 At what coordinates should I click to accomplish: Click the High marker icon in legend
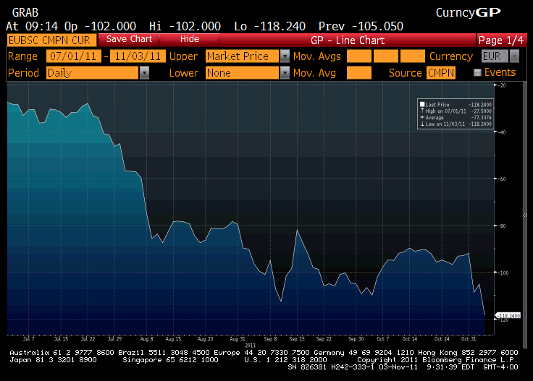tap(422, 111)
